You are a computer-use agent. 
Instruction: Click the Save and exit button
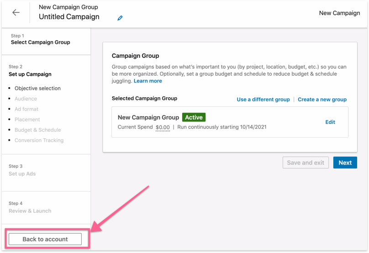click(306, 163)
